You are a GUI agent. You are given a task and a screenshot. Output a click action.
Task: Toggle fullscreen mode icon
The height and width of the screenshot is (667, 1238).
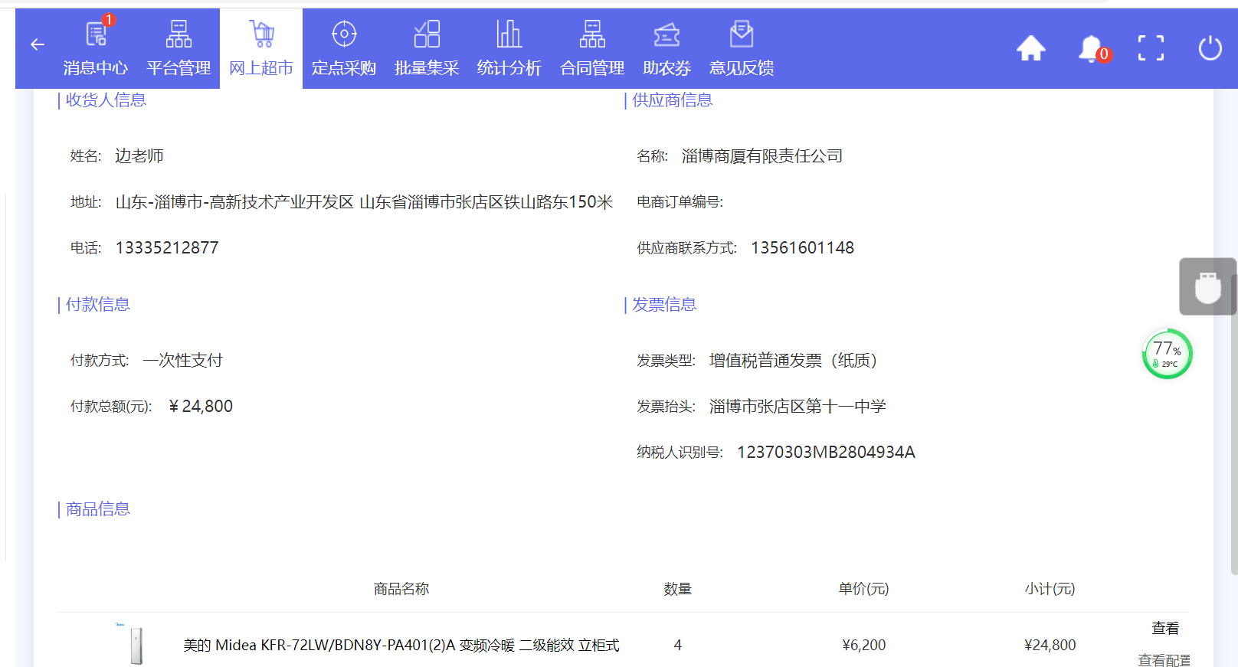[x=1151, y=48]
